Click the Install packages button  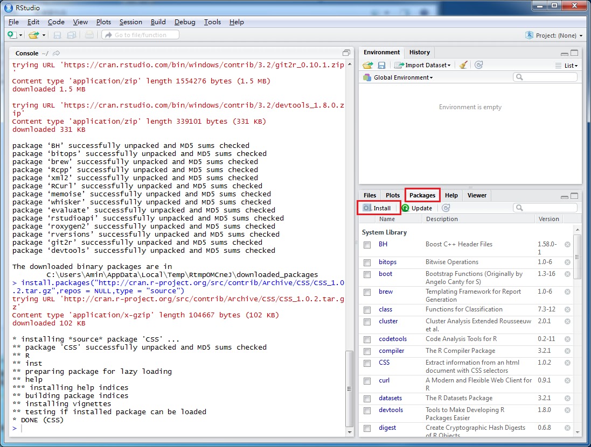[x=378, y=208]
